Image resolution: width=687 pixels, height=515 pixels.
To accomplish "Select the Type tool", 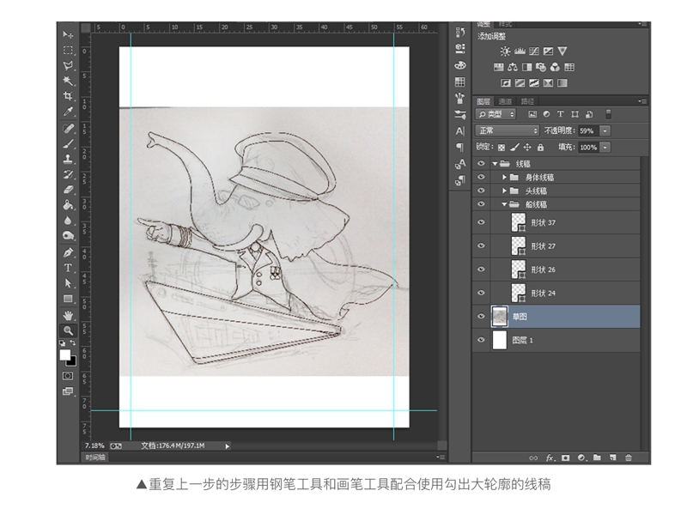I will pos(68,268).
